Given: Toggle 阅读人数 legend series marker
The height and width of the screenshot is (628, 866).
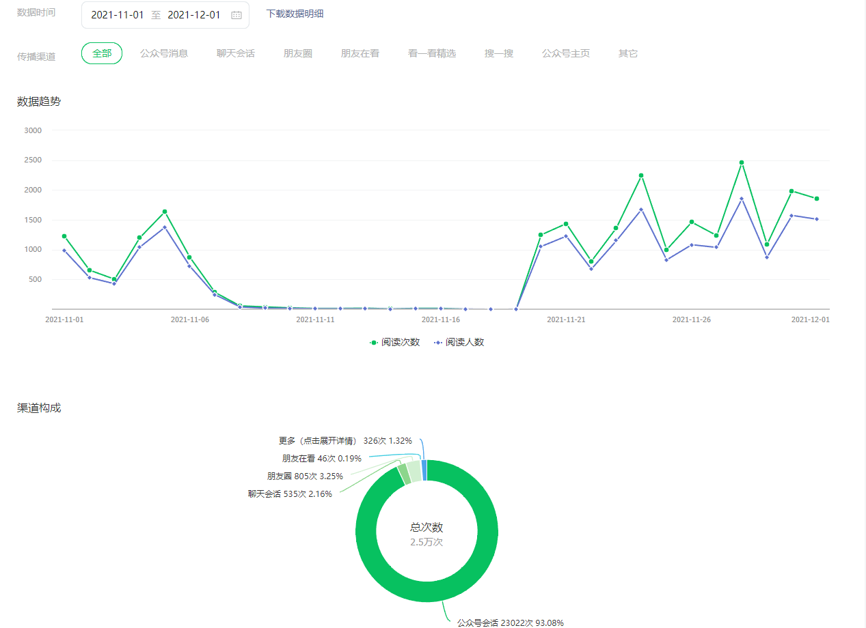Looking at the screenshot, I should (437, 342).
